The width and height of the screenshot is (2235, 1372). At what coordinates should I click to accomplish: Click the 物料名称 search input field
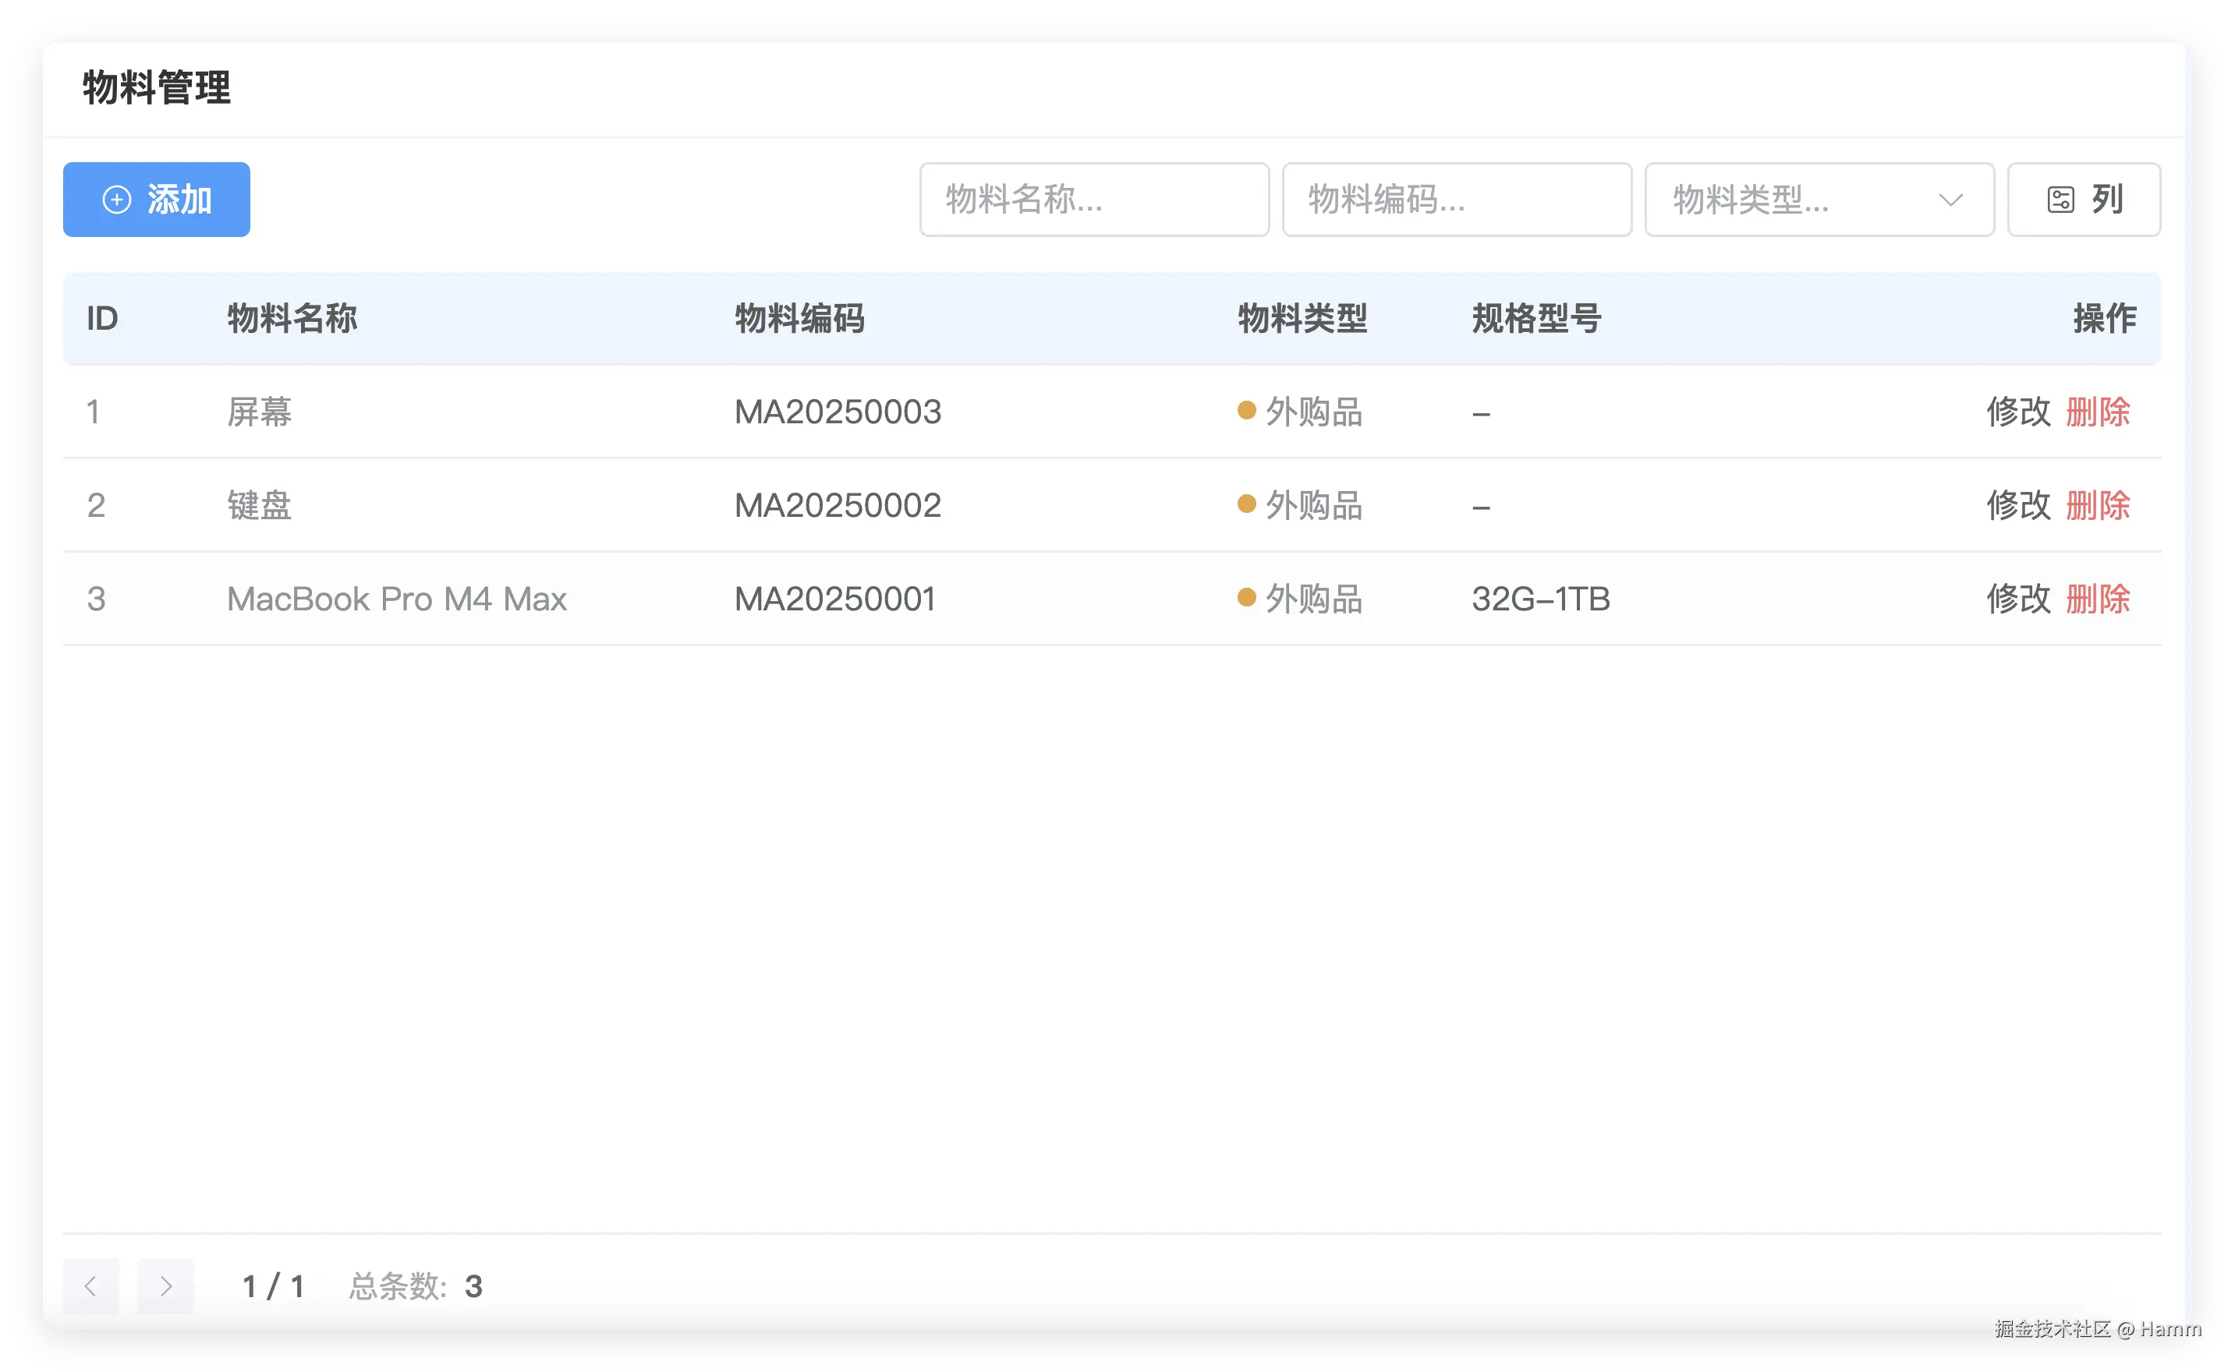pyautogui.click(x=1093, y=199)
